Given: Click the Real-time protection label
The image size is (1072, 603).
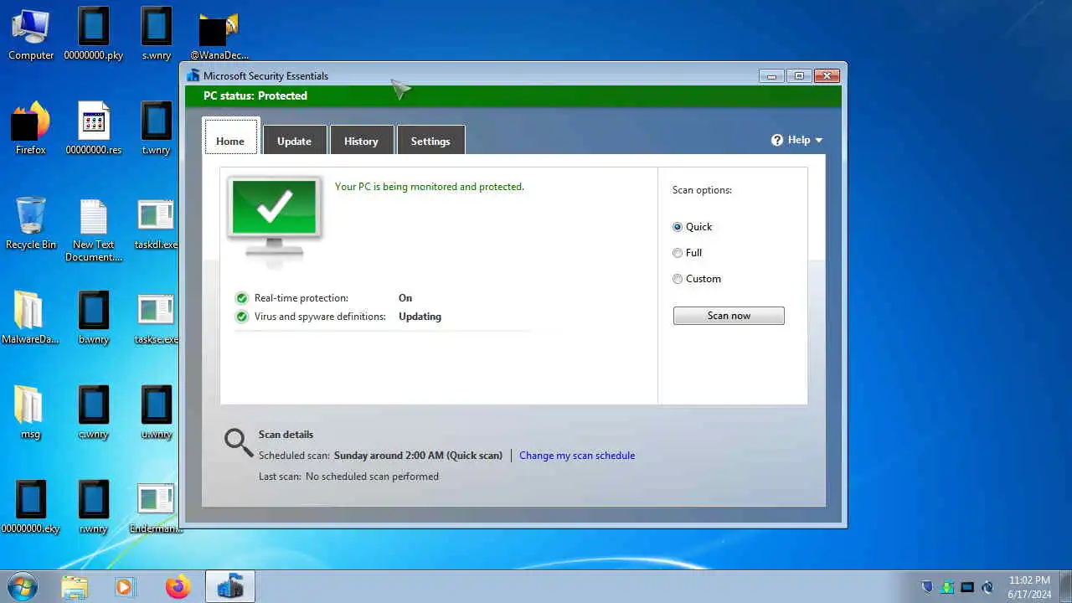Looking at the screenshot, I should tap(301, 298).
